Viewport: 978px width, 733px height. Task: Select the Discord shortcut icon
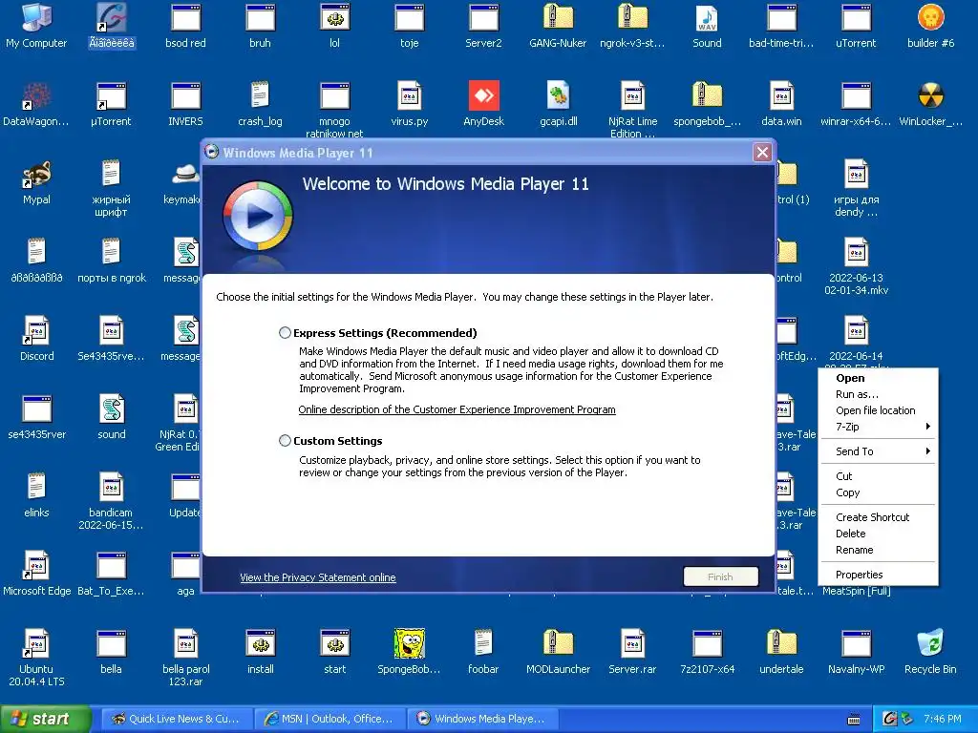[36, 339]
